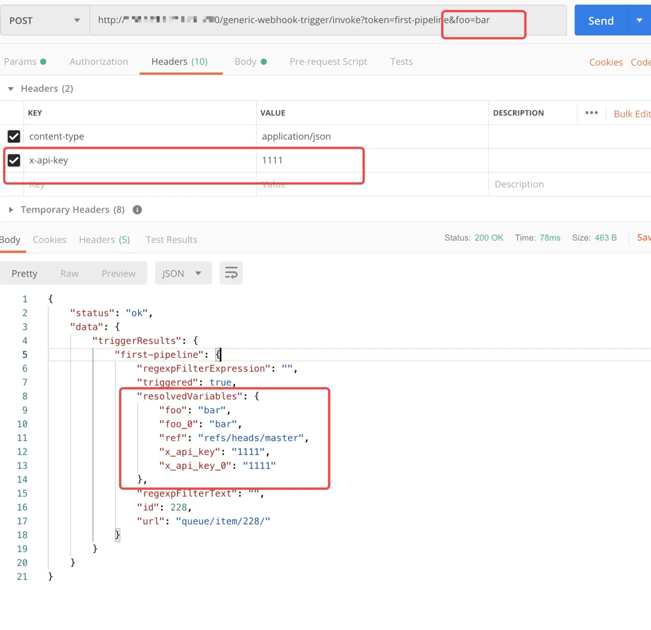Image resolution: width=651 pixels, height=630 pixels.
Task: Open the POST method dropdown
Action: pyautogui.click(x=45, y=20)
